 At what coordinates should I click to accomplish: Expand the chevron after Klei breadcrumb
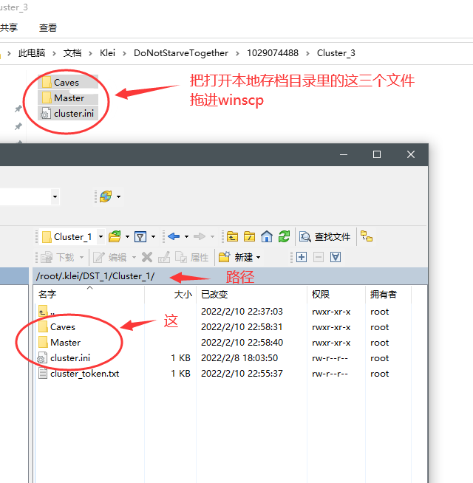click(x=124, y=53)
